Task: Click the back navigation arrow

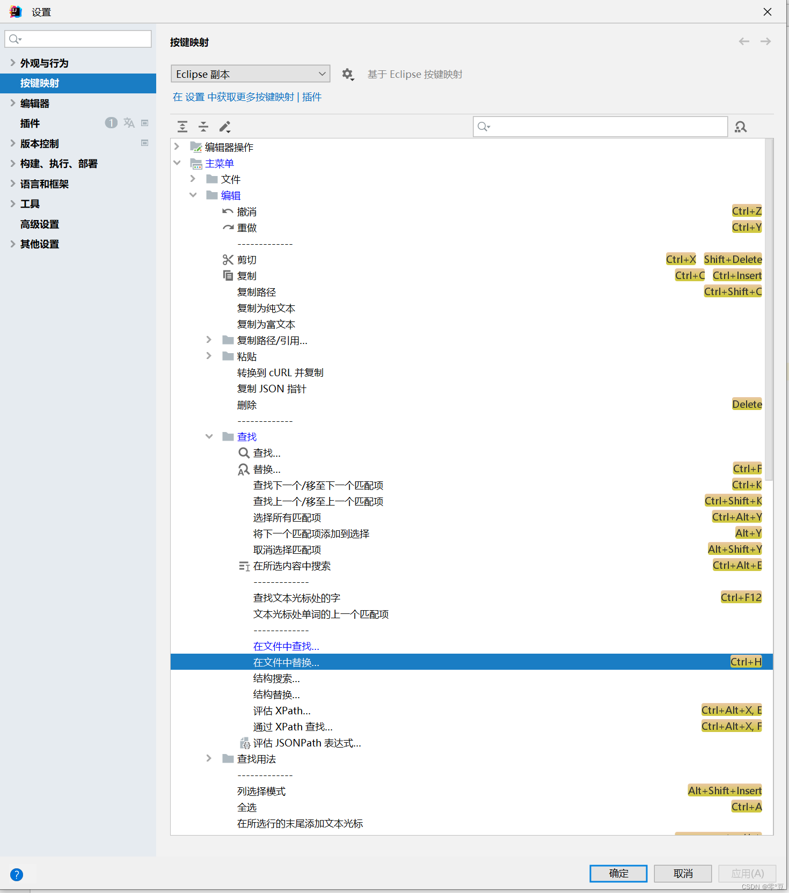Action: coord(744,41)
